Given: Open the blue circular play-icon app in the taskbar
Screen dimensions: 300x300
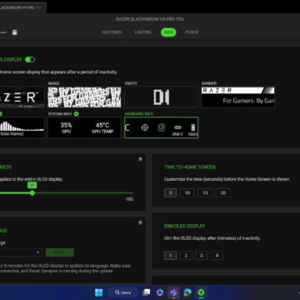Looking at the screenshot, I should tap(160, 292).
